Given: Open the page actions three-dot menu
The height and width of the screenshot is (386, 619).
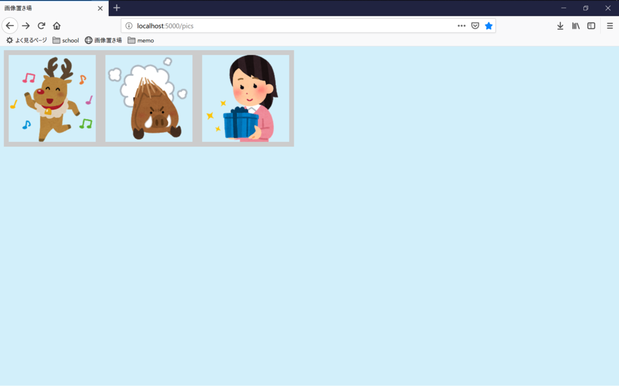Looking at the screenshot, I should (461, 26).
